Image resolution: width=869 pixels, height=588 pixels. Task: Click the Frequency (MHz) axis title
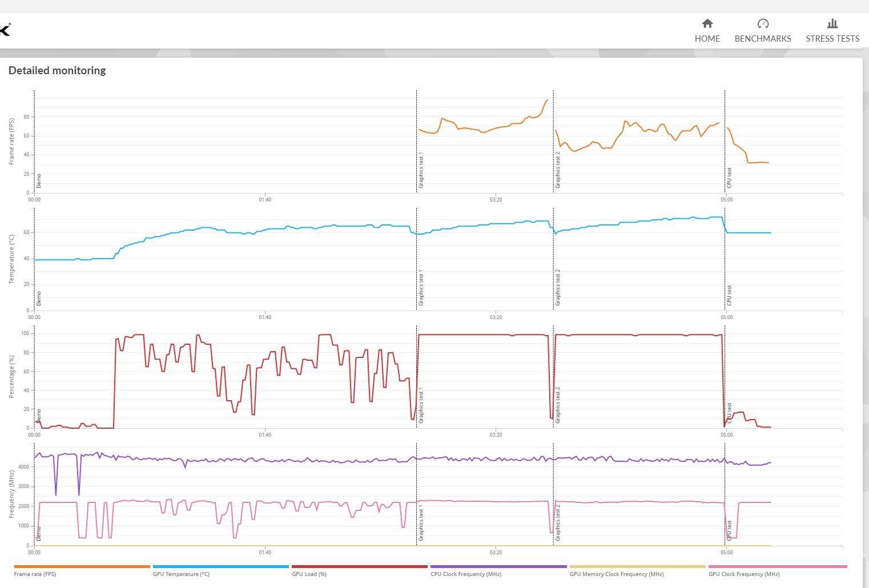coord(12,494)
